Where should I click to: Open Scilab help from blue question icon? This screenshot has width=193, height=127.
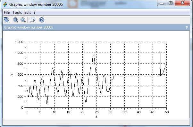42,20
